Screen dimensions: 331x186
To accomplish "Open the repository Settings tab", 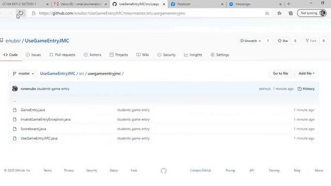I will pyautogui.click(x=220, y=55).
